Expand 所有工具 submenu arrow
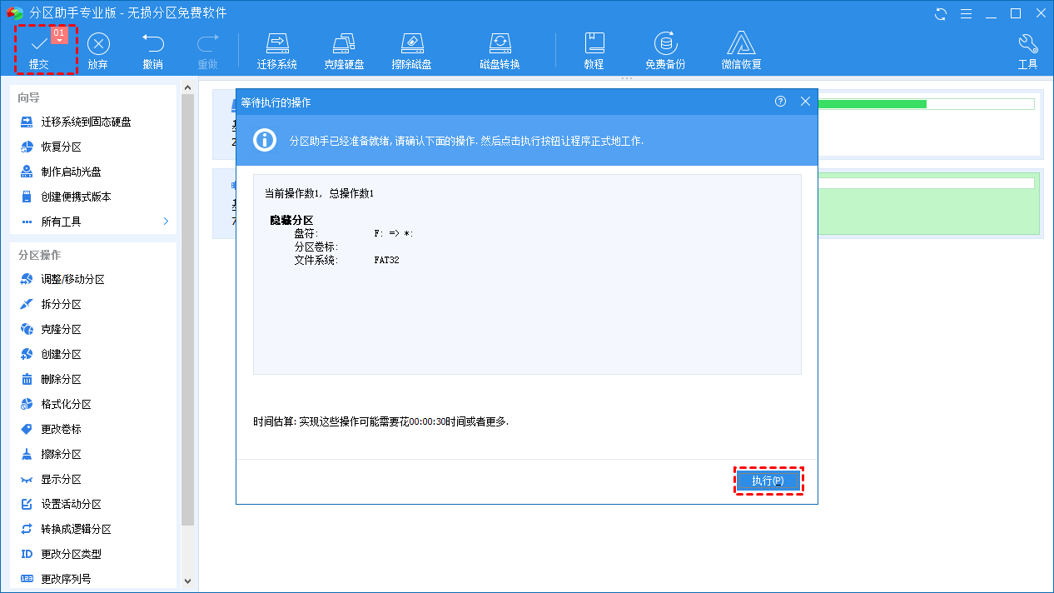Image resolution: width=1054 pixels, height=593 pixels. click(x=166, y=222)
